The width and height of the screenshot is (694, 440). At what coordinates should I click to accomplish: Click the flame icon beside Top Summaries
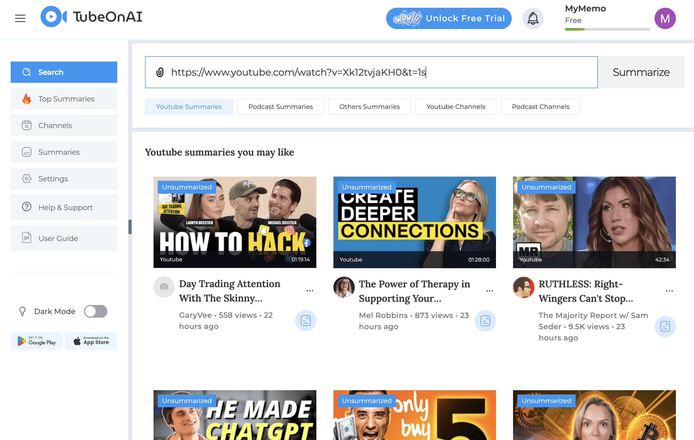26,99
